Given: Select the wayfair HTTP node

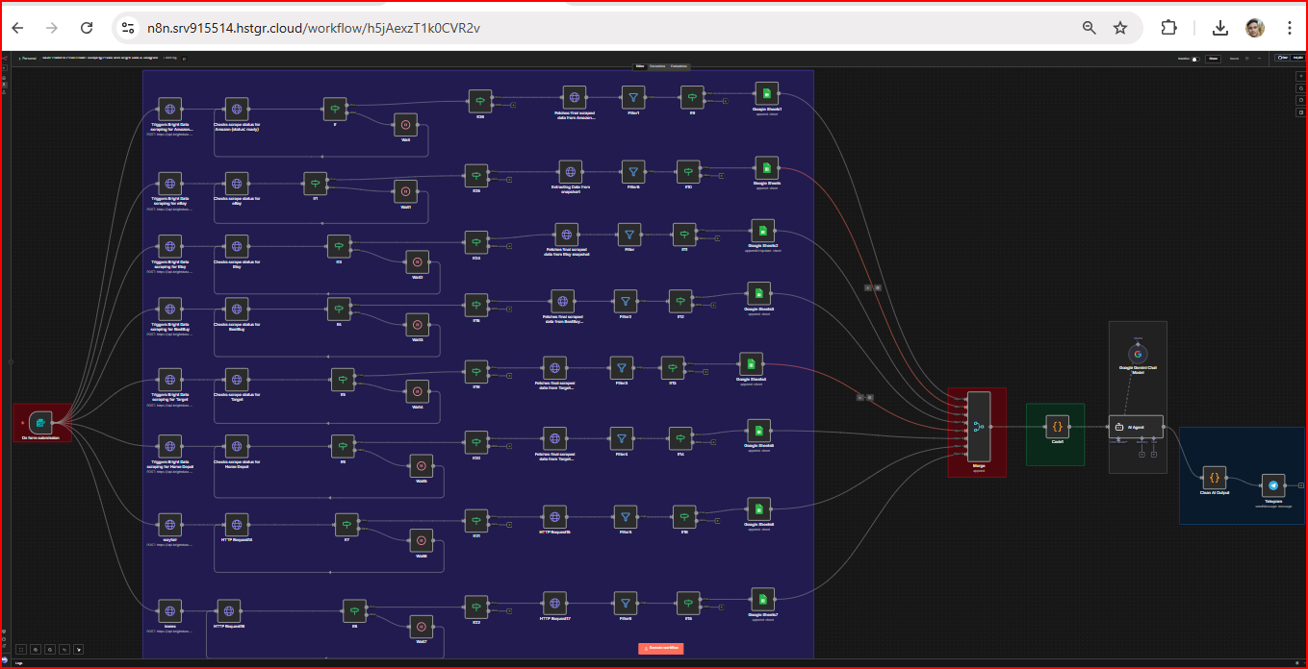Looking at the screenshot, I should click(170, 524).
